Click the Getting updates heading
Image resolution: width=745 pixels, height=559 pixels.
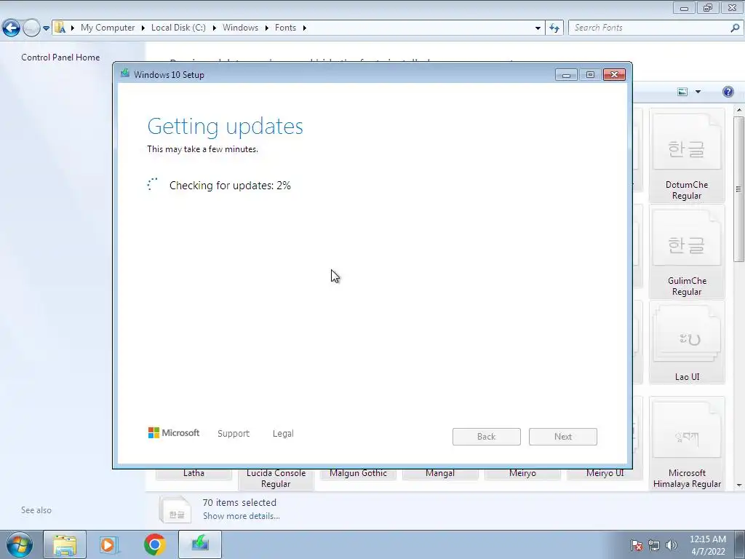click(x=226, y=127)
